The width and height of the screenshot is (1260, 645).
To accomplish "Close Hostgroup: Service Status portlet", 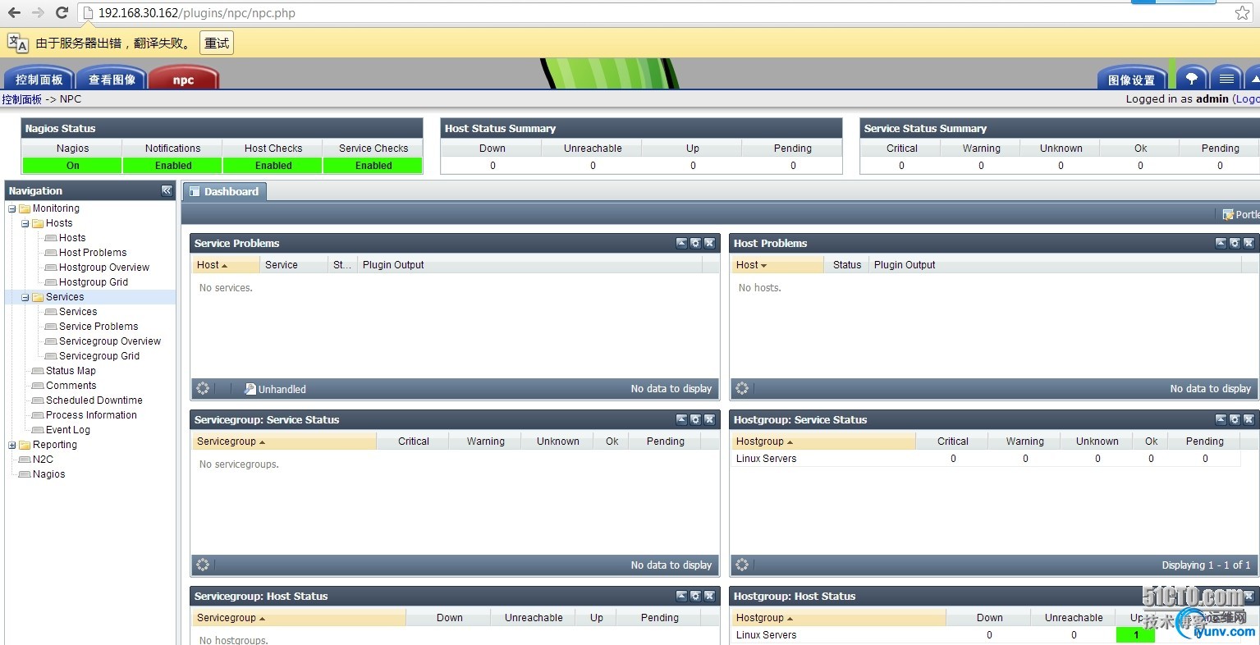I will pos(1249,419).
